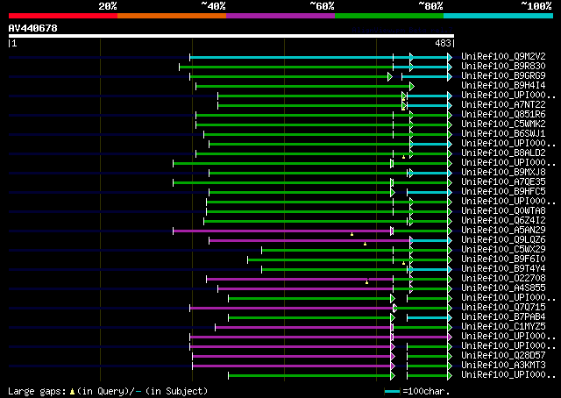
Task: Select the UniRef100_A7QE35 label
Action: pos(503,182)
